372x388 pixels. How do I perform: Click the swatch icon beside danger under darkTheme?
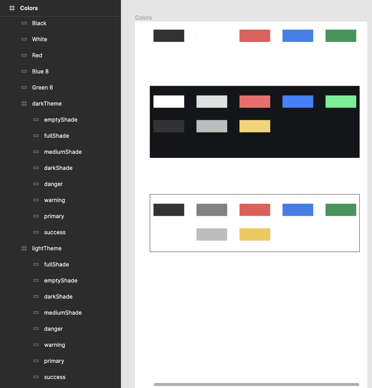tap(36, 184)
